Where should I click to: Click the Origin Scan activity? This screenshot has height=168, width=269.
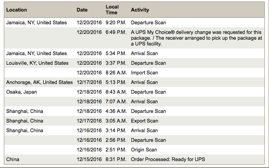pyautogui.click(x=144, y=150)
